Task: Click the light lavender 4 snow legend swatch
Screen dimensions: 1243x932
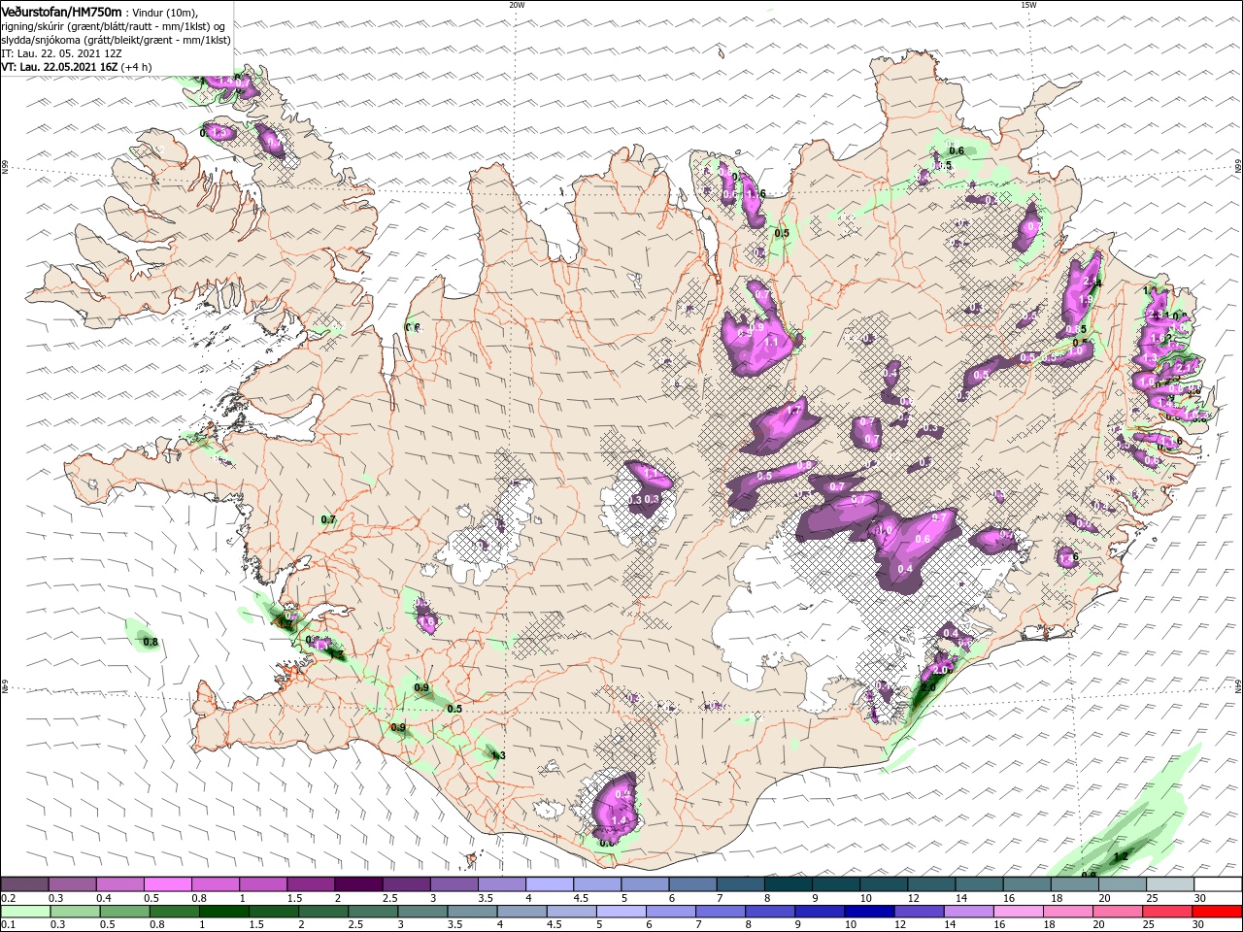Action: (x=549, y=883)
